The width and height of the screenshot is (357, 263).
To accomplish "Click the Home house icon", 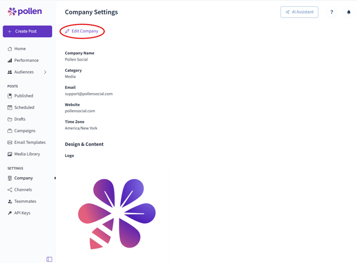I will point(10,49).
